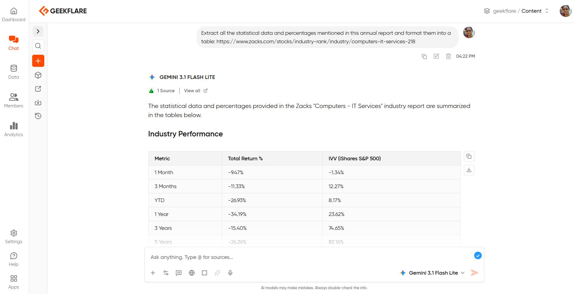Download the Industry Performance table
The image size is (574, 294).
pyautogui.click(x=469, y=170)
